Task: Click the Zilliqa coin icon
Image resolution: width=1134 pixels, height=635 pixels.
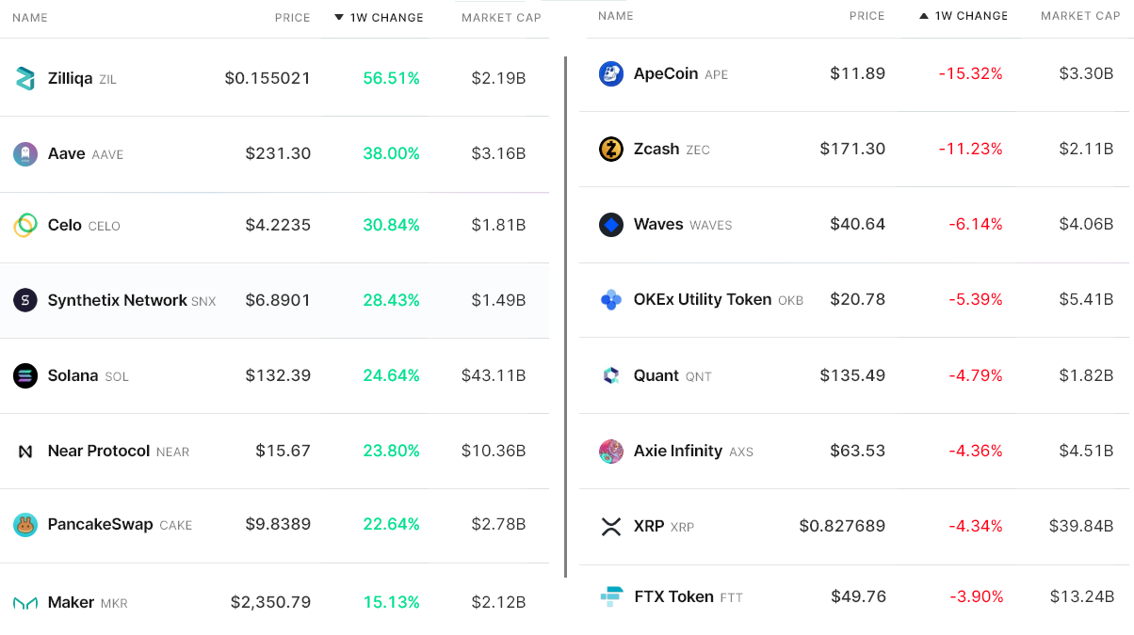Action: pos(25,79)
